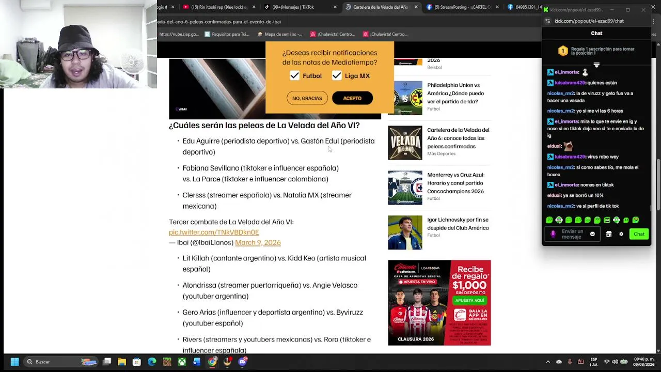This screenshot has height=372, width=661.
Task: Click the Caliente.mx APUESTA AQUÍ ad button
Action: coord(469,300)
